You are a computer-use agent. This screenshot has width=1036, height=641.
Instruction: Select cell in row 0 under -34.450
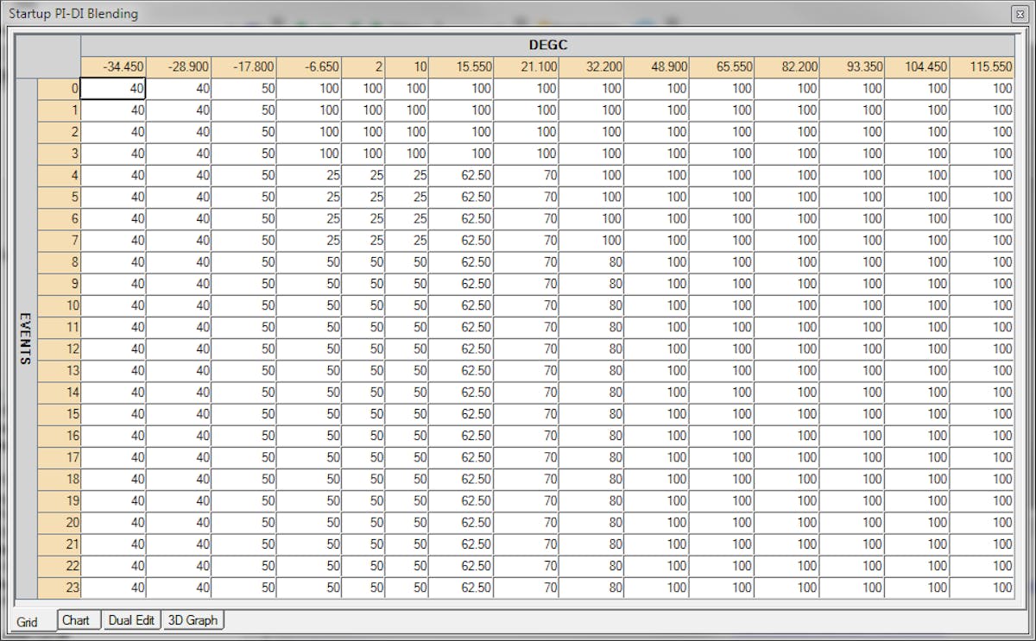pos(113,88)
